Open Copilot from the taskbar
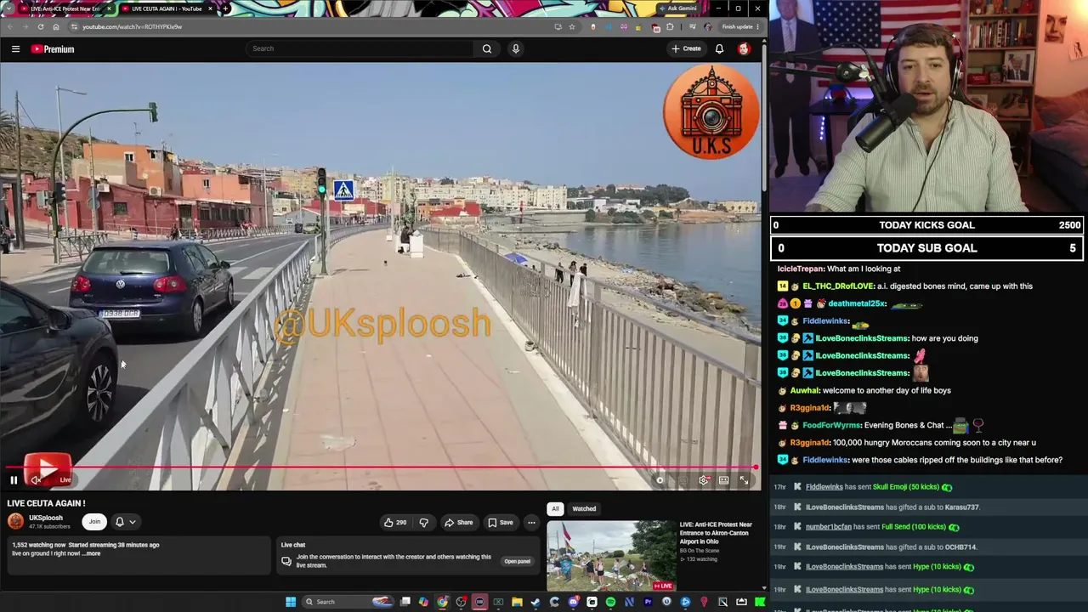1088x612 pixels. 423,602
